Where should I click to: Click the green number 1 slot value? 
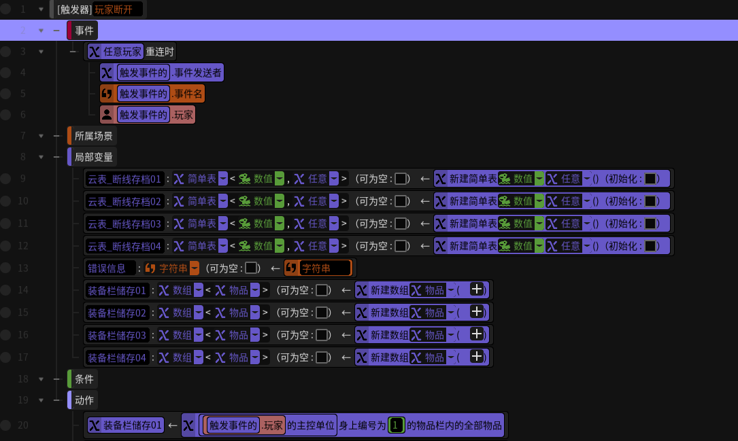click(397, 425)
